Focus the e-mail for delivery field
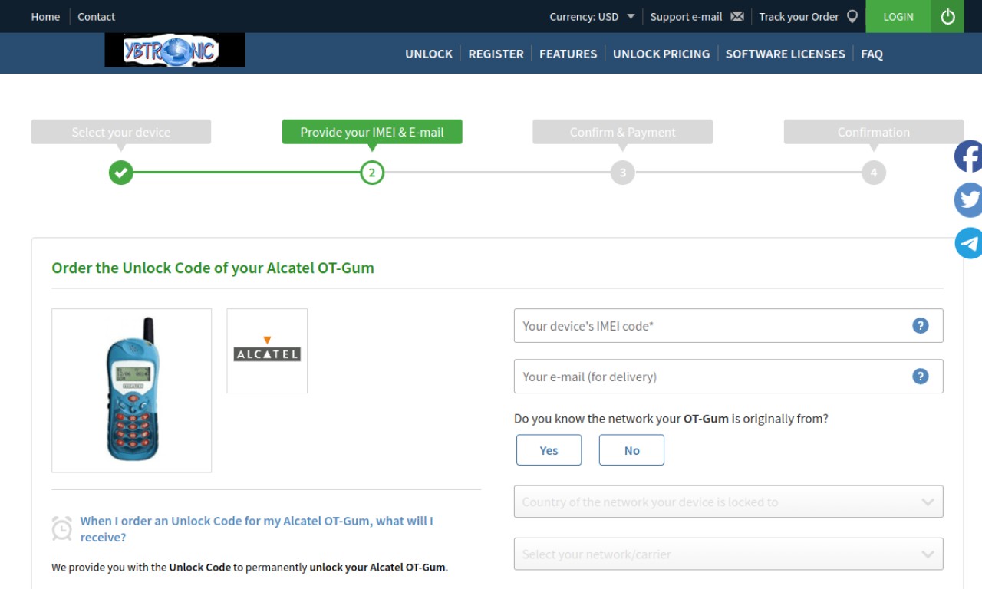The image size is (982, 589). [x=728, y=377]
